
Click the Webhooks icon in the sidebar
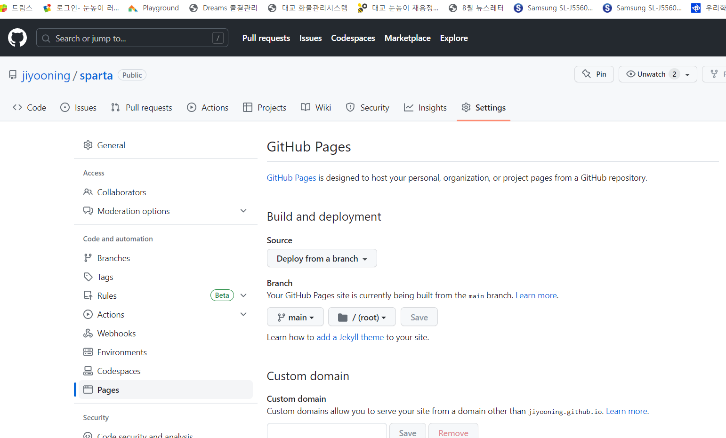click(x=88, y=333)
